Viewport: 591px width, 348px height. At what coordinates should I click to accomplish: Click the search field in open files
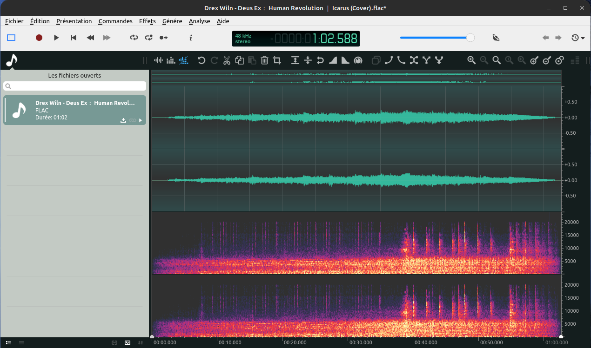click(x=74, y=86)
